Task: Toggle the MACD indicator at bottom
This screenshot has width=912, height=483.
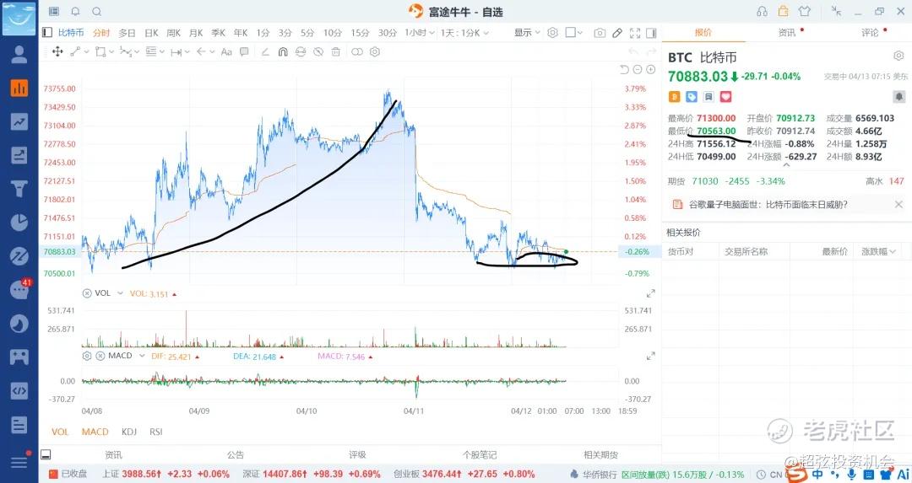Action: [x=95, y=432]
